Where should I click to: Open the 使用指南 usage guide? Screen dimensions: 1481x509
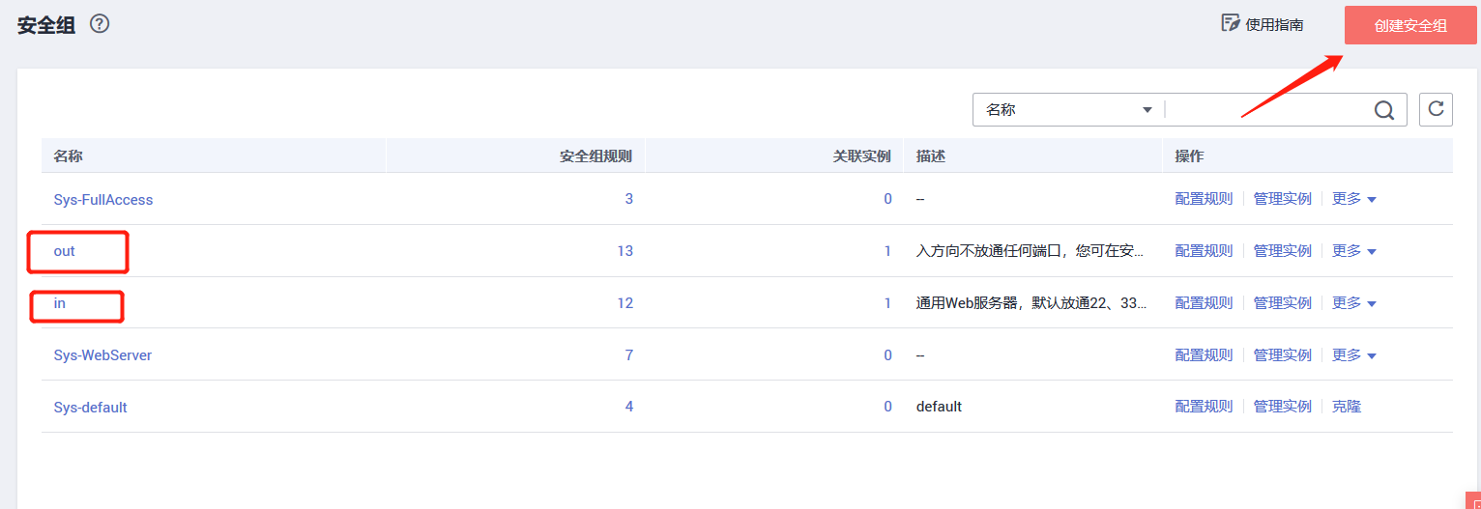click(x=1263, y=24)
